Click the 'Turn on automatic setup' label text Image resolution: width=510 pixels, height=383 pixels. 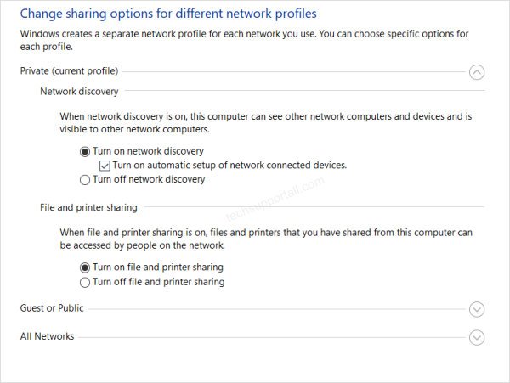click(229, 166)
